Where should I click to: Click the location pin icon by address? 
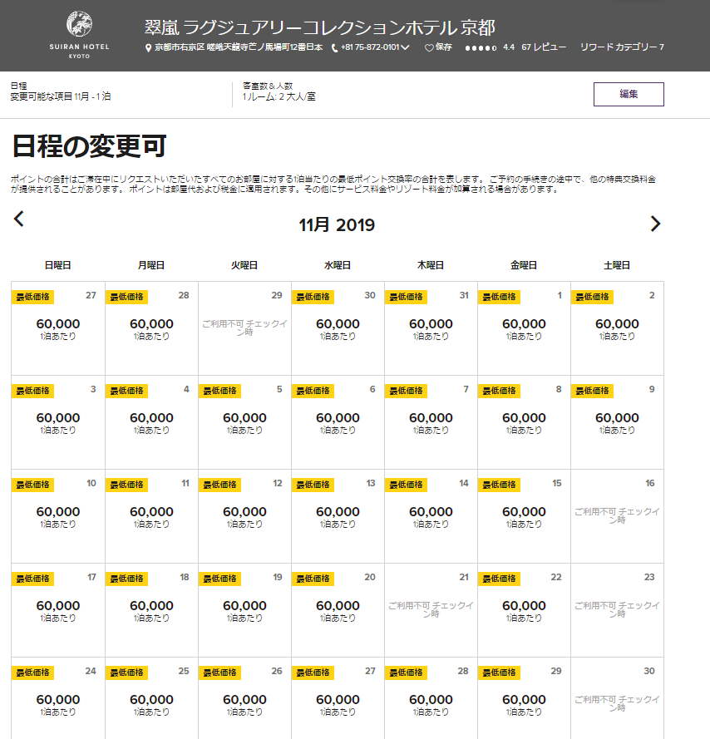148,48
